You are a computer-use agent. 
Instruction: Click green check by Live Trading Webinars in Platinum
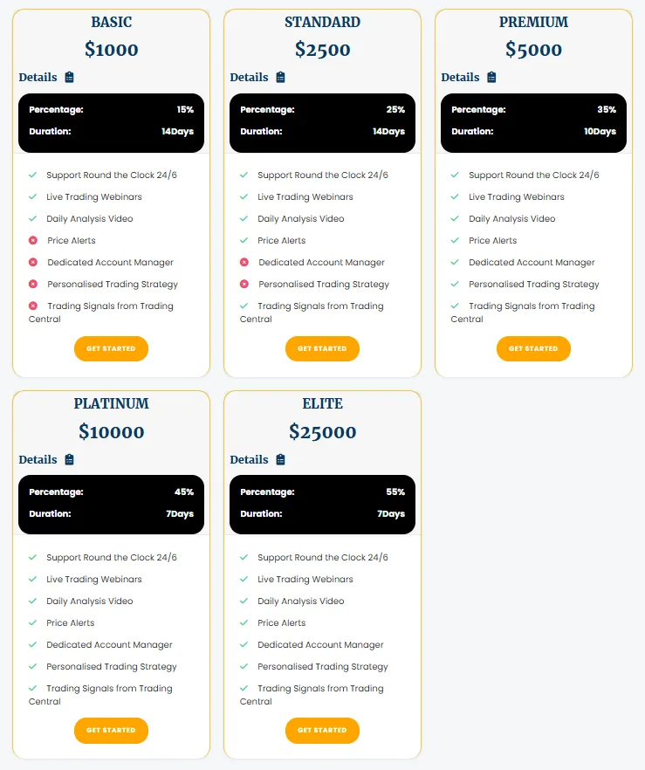33,579
